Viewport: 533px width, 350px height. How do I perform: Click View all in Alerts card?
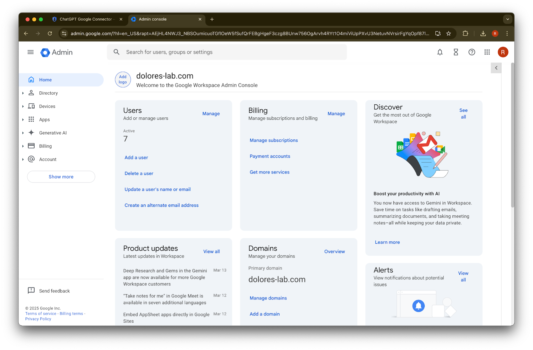(463, 277)
